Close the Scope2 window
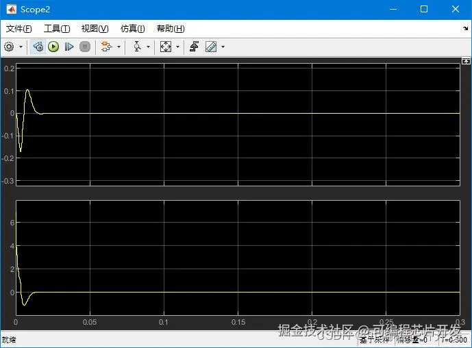The width and height of the screenshot is (472, 348). (x=456, y=10)
